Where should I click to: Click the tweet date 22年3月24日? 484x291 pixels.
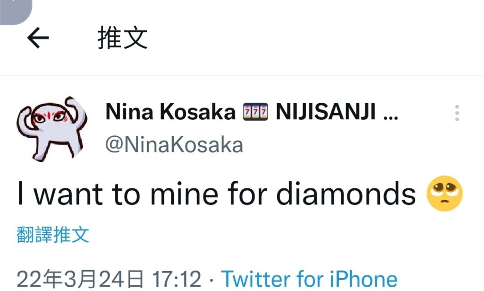click(80, 279)
